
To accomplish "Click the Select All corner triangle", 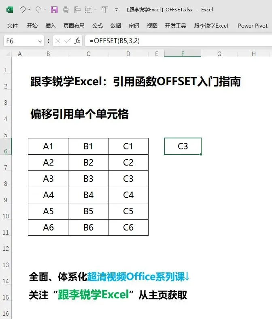I will (8, 54).
